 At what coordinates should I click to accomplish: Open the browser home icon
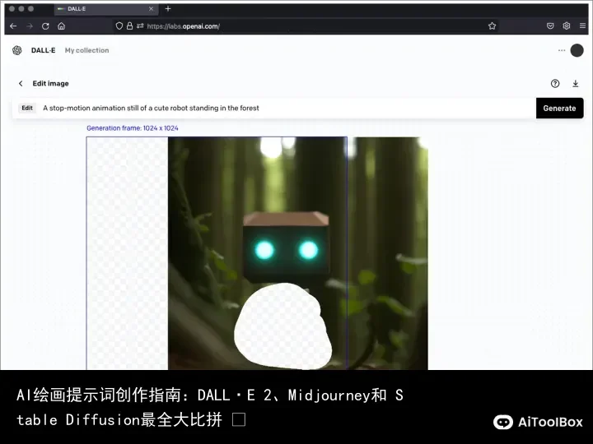(61, 26)
